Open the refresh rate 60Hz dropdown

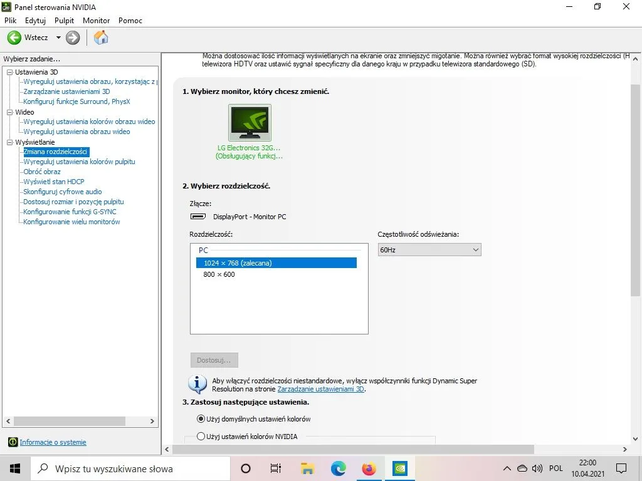pyautogui.click(x=429, y=250)
